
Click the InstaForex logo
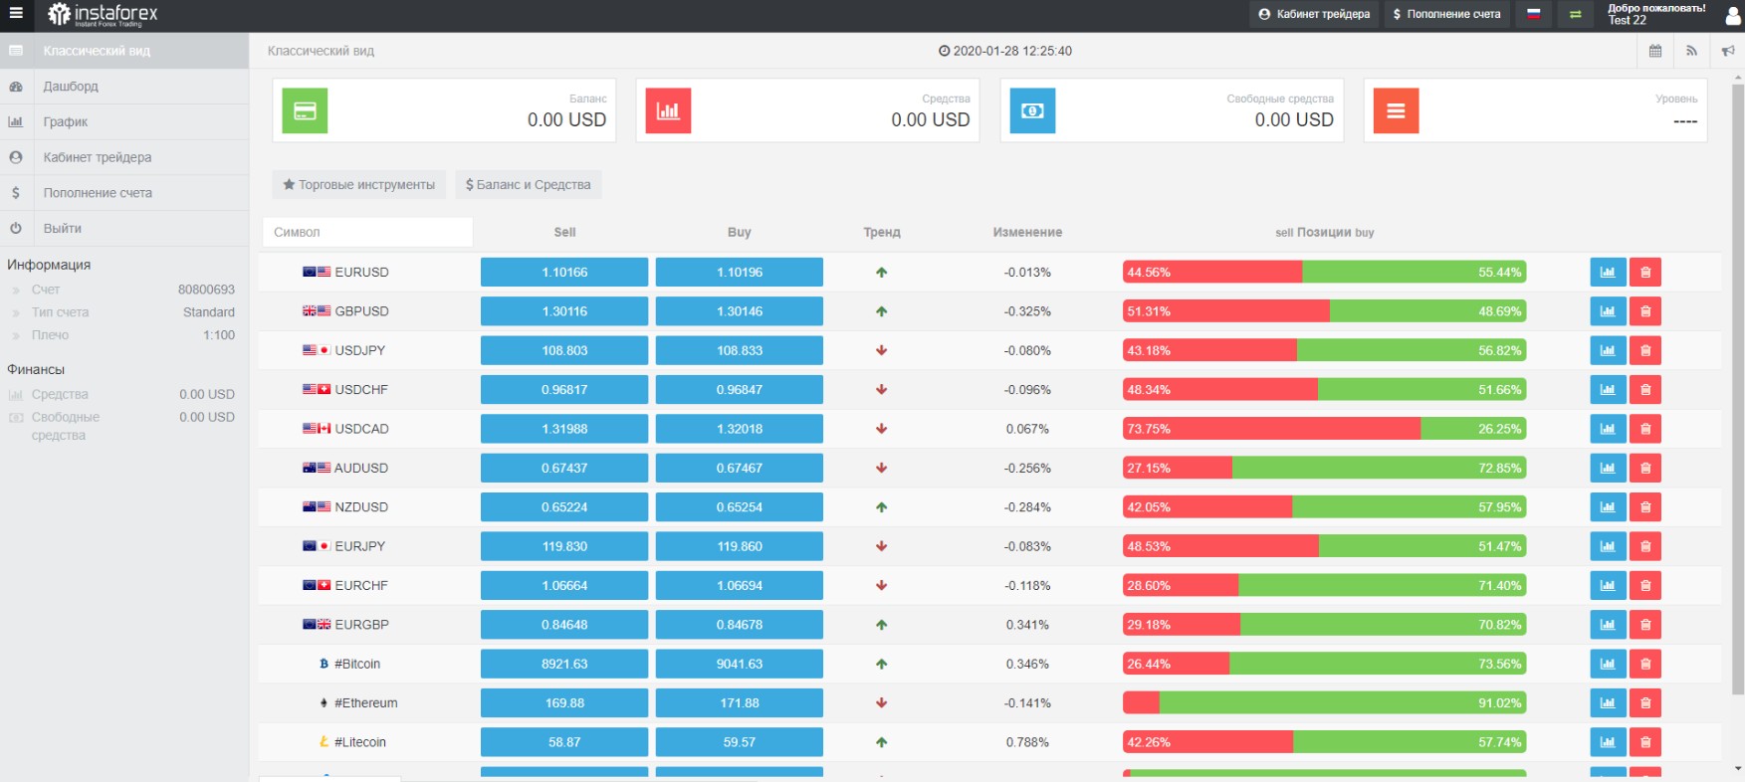(x=103, y=14)
